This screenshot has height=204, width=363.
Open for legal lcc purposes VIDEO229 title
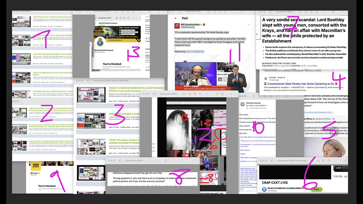(x=51, y=126)
